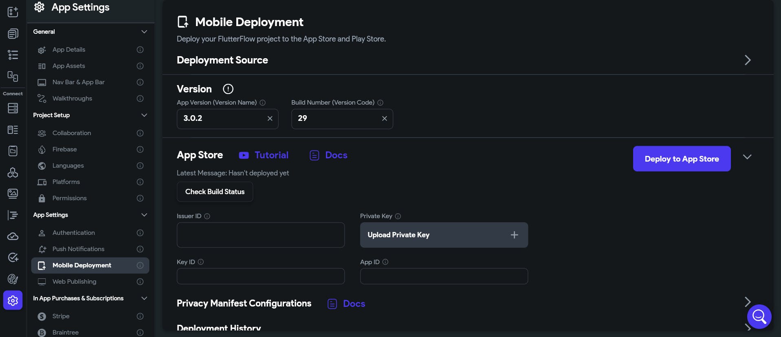Open the Connect database icon in rail
Image resolution: width=781 pixels, height=337 pixels.
[x=13, y=108]
